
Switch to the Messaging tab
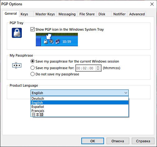click(67, 14)
